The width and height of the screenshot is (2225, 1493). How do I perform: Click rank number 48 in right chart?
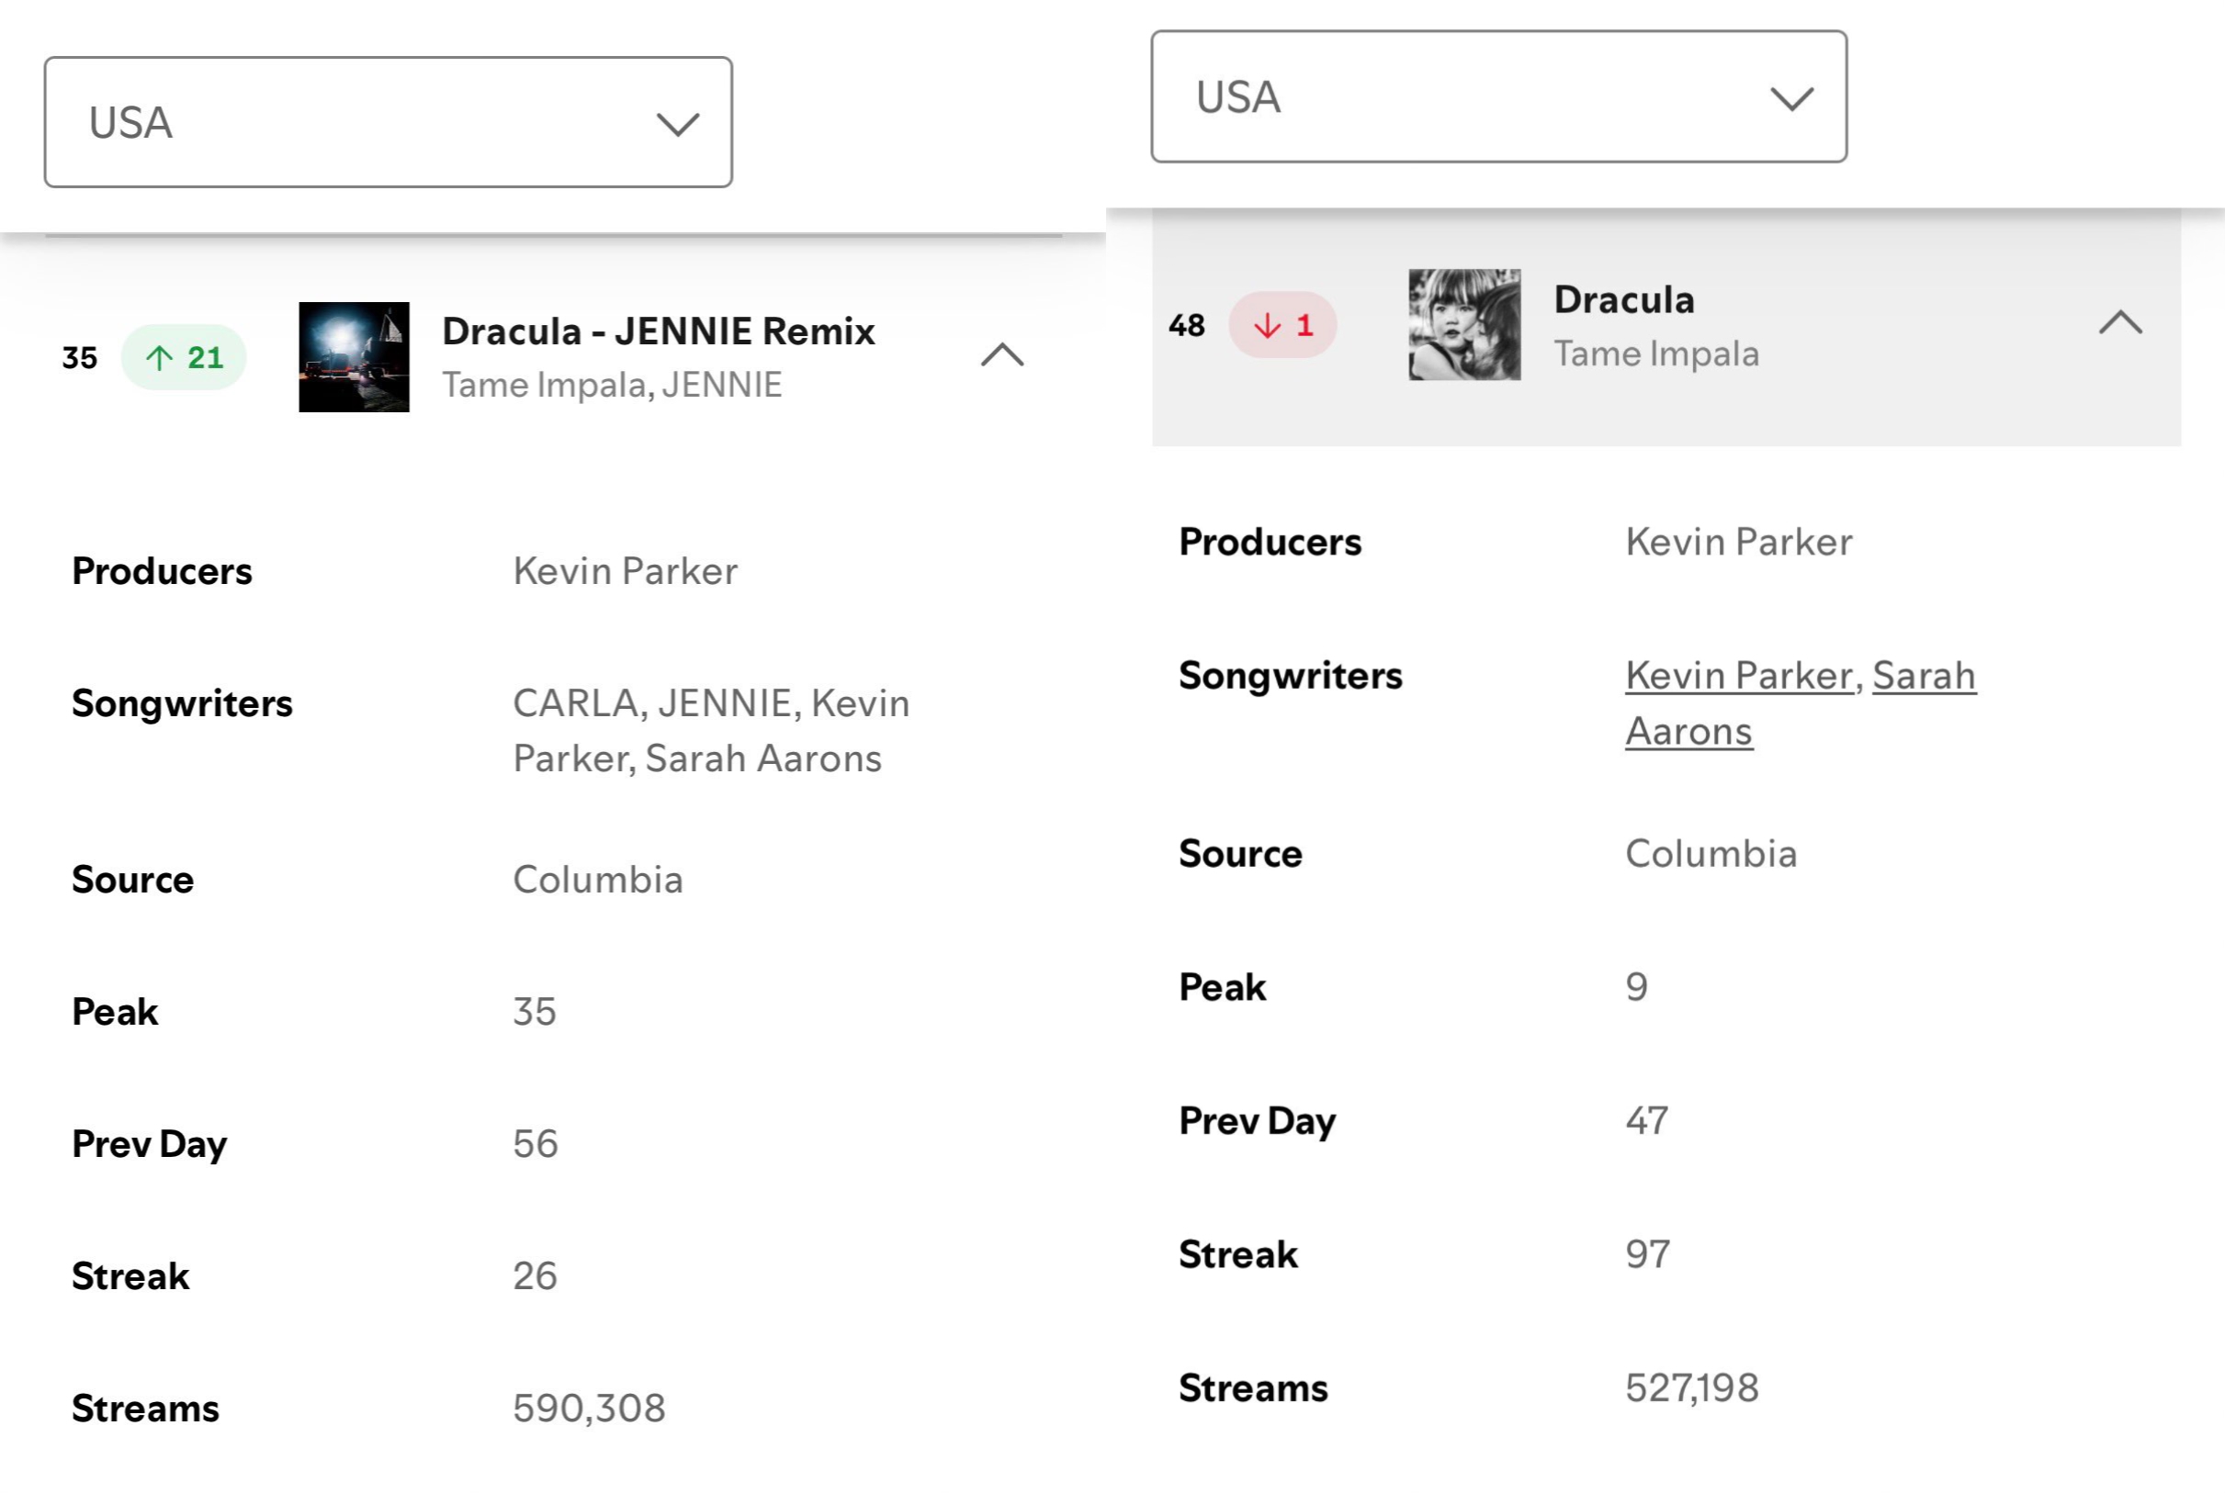pyautogui.click(x=1187, y=326)
